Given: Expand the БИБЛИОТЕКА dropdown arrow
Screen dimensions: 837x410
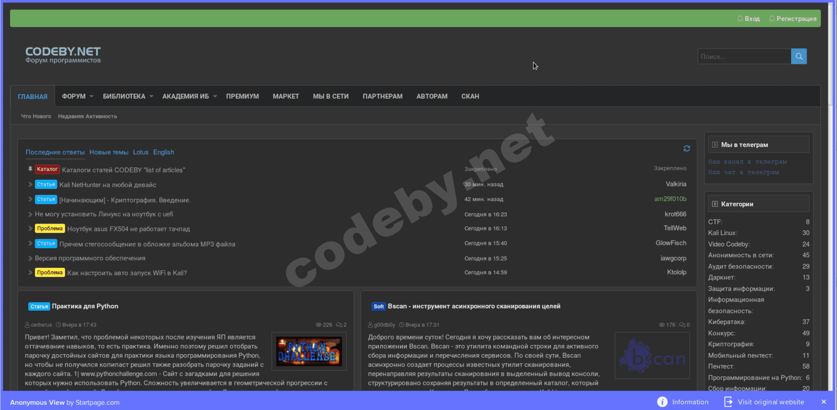Looking at the screenshot, I should tap(151, 97).
